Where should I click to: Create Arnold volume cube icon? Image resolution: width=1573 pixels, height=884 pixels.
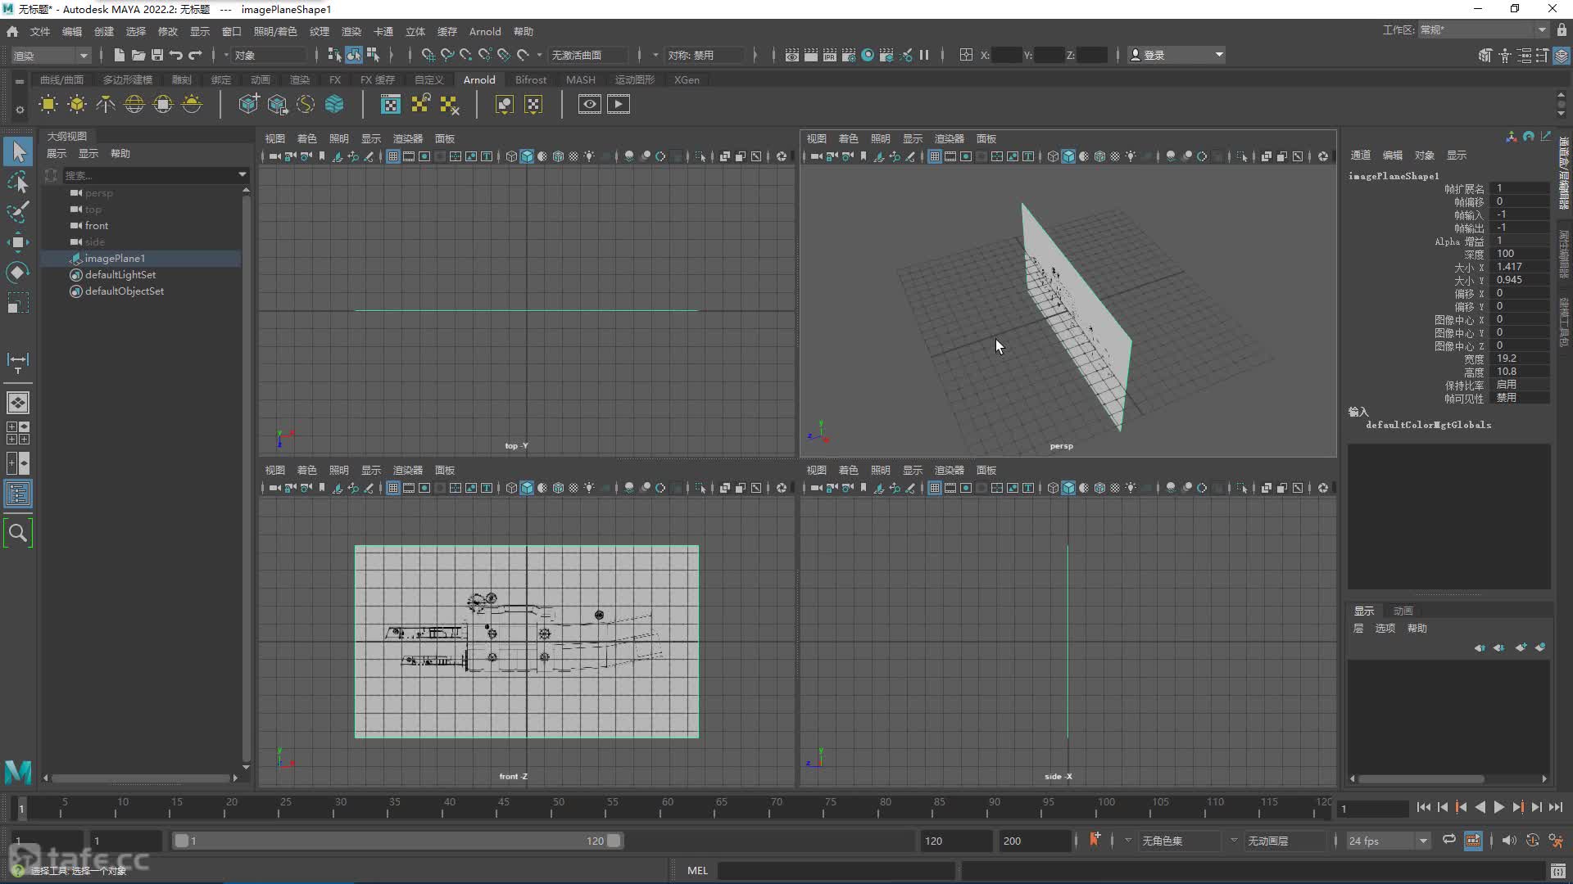click(334, 104)
